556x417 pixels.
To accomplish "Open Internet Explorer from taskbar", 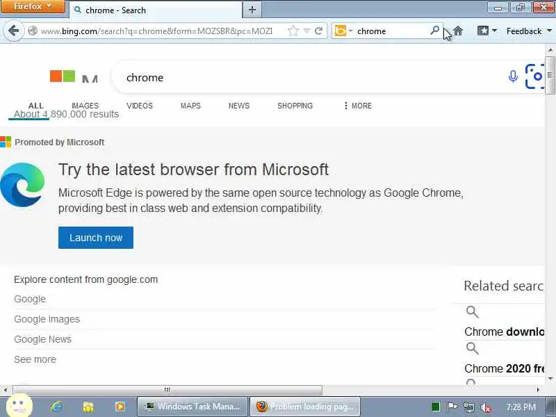I will (56, 407).
